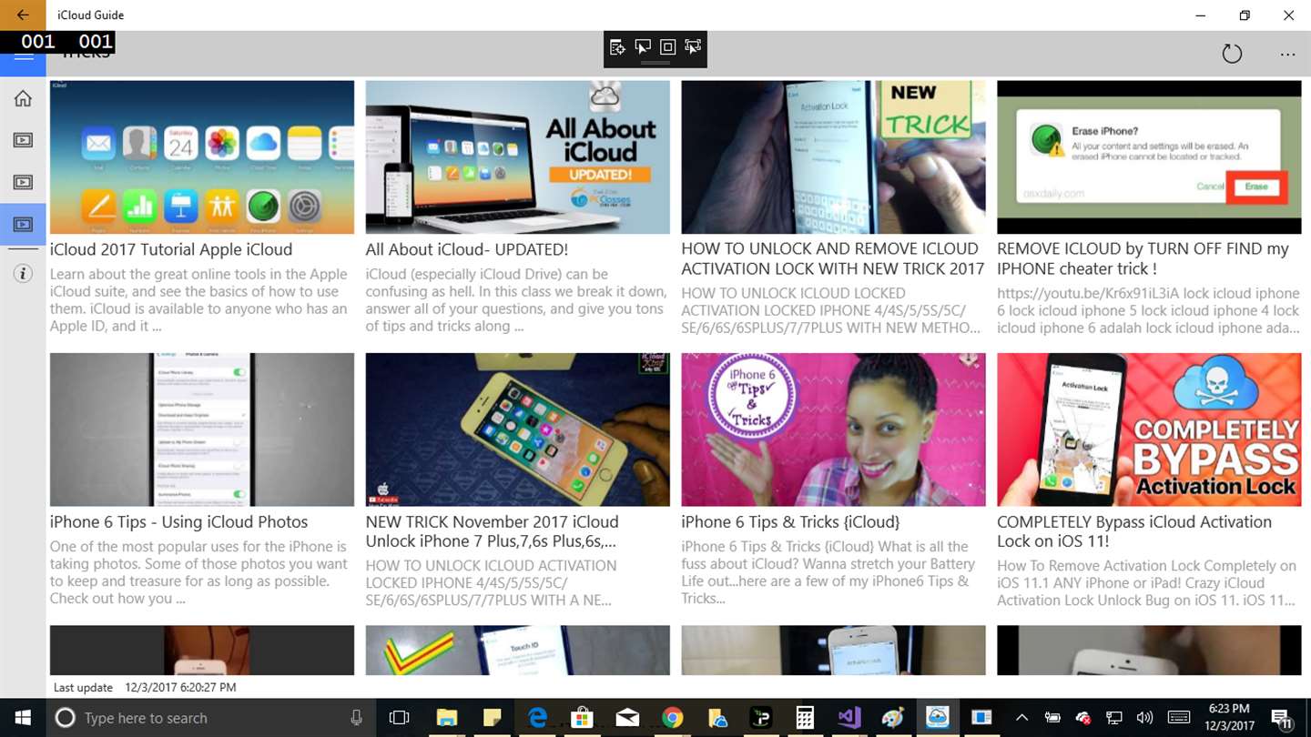1311x737 pixels.
Task: Open taskbar clock showing 6:23 PM
Action: [x=1229, y=718]
